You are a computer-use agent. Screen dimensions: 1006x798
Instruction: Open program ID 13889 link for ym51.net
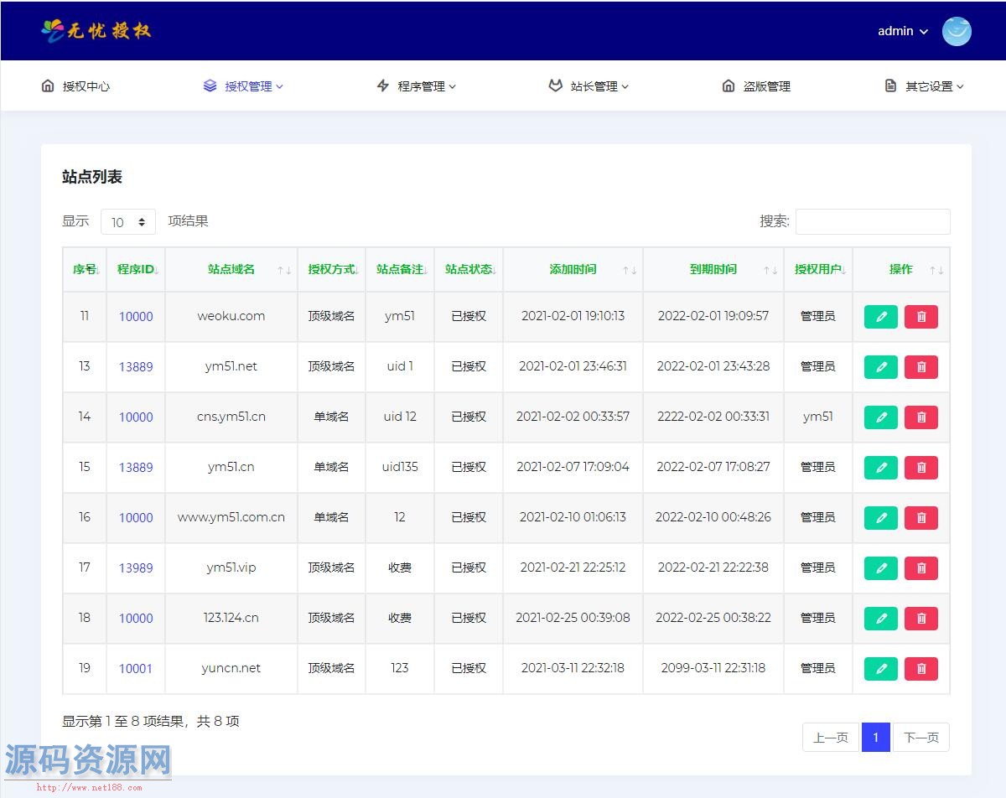click(136, 367)
